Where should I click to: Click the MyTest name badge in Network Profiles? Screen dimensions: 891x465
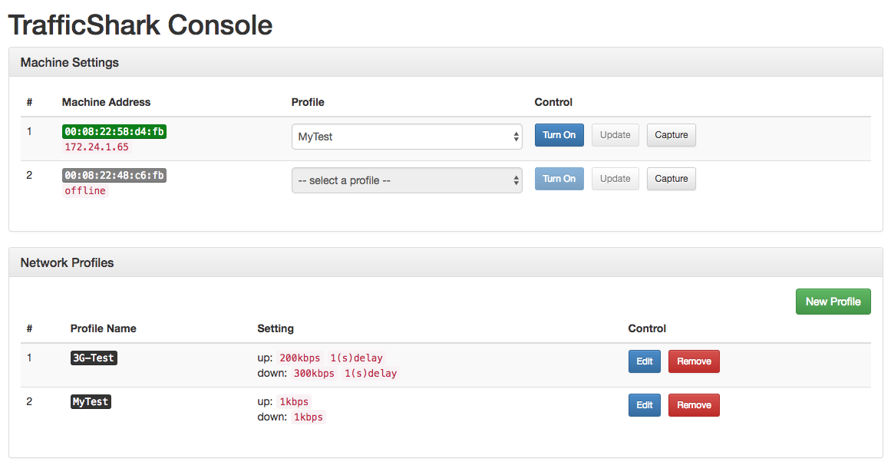(91, 402)
